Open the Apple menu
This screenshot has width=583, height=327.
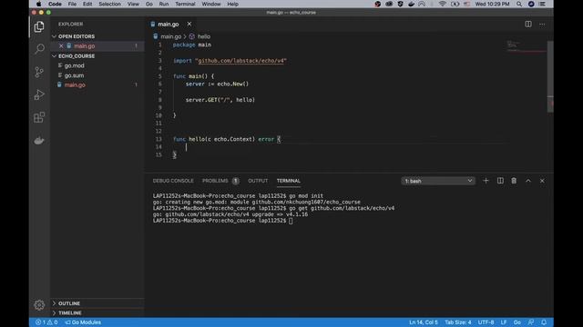click(x=38, y=4)
